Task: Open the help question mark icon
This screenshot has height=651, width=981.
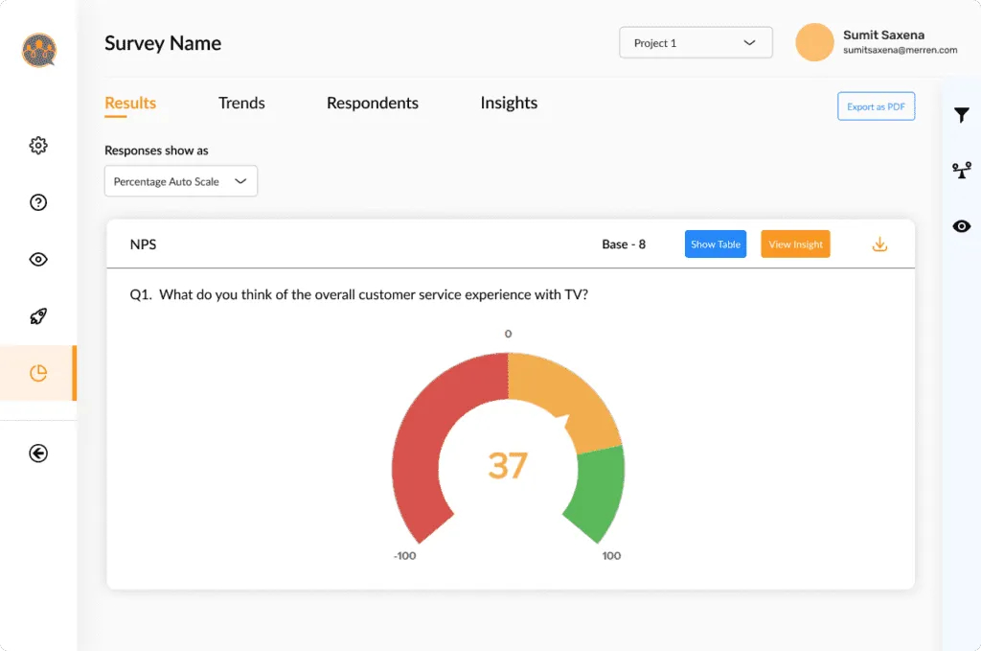Action: pos(38,202)
